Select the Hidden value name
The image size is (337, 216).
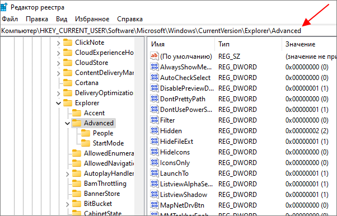[171, 131]
